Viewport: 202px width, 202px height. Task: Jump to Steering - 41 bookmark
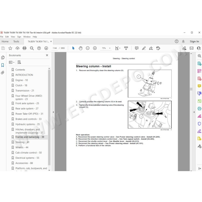(x=22, y=142)
